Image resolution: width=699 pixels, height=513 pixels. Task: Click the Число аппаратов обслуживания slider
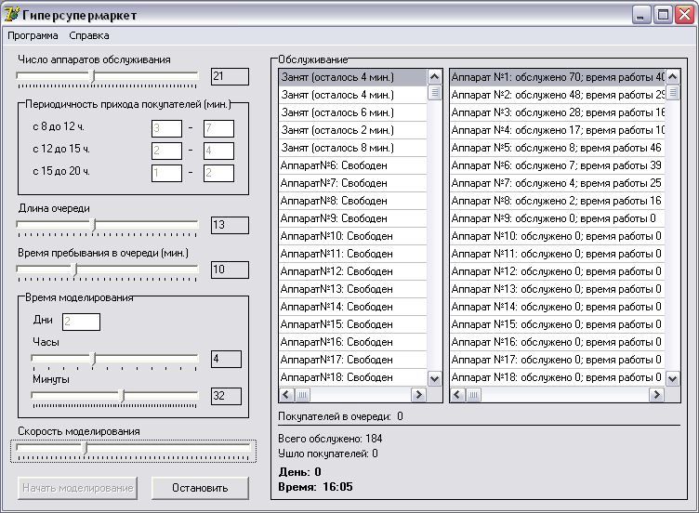click(x=107, y=77)
